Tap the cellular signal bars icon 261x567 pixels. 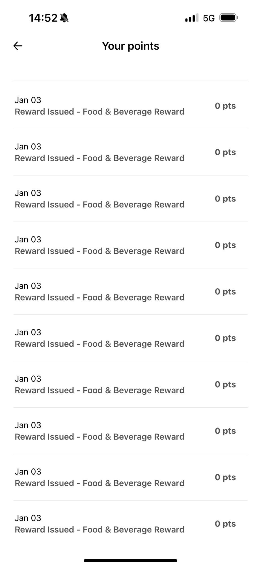coord(191,18)
